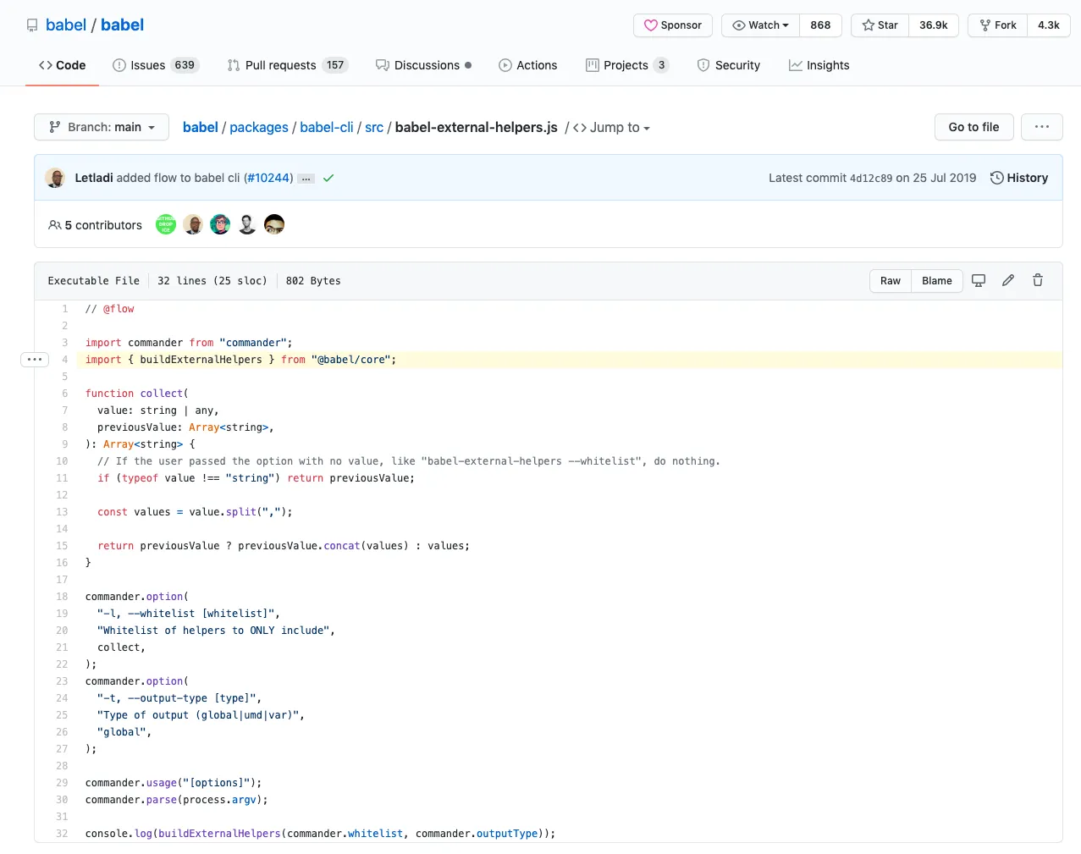Click Letladi author name
This screenshot has height=854, width=1081.
94,178
